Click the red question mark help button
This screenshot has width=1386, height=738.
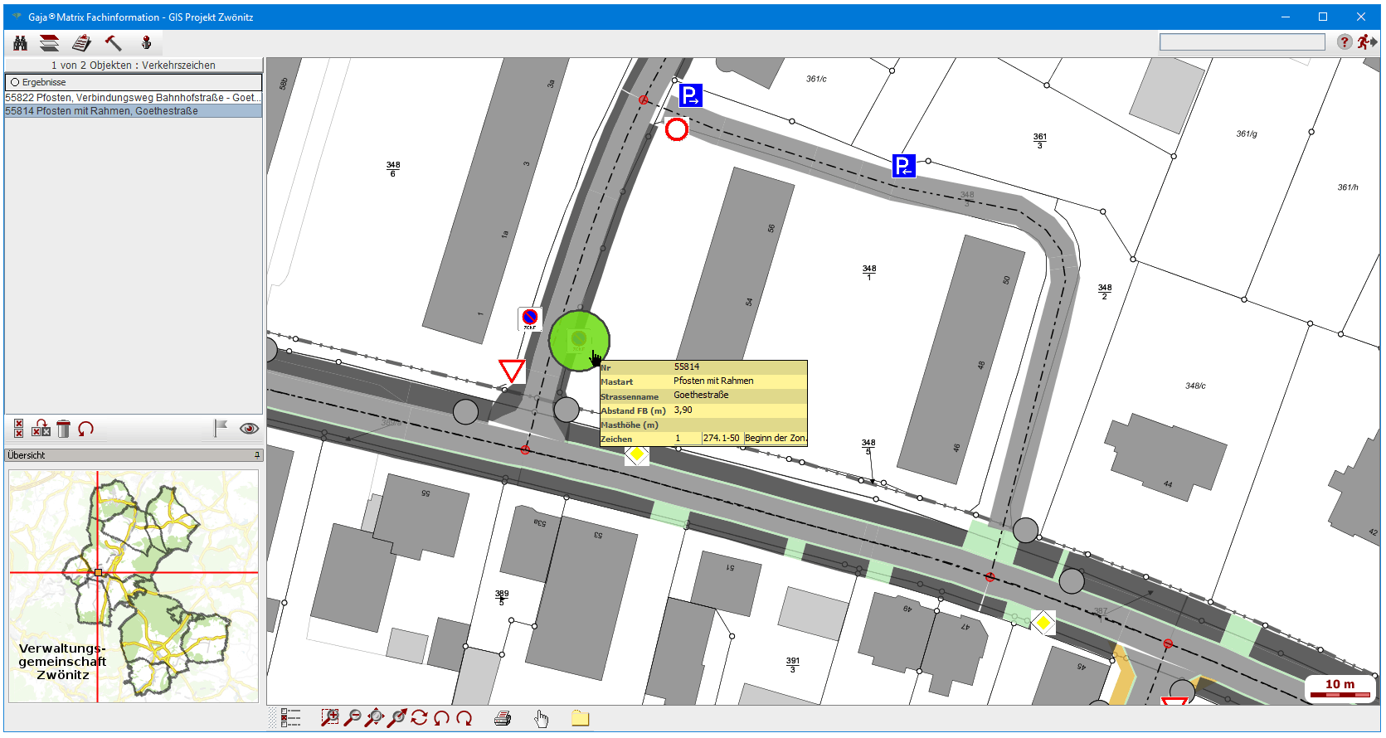click(1345, 42)
